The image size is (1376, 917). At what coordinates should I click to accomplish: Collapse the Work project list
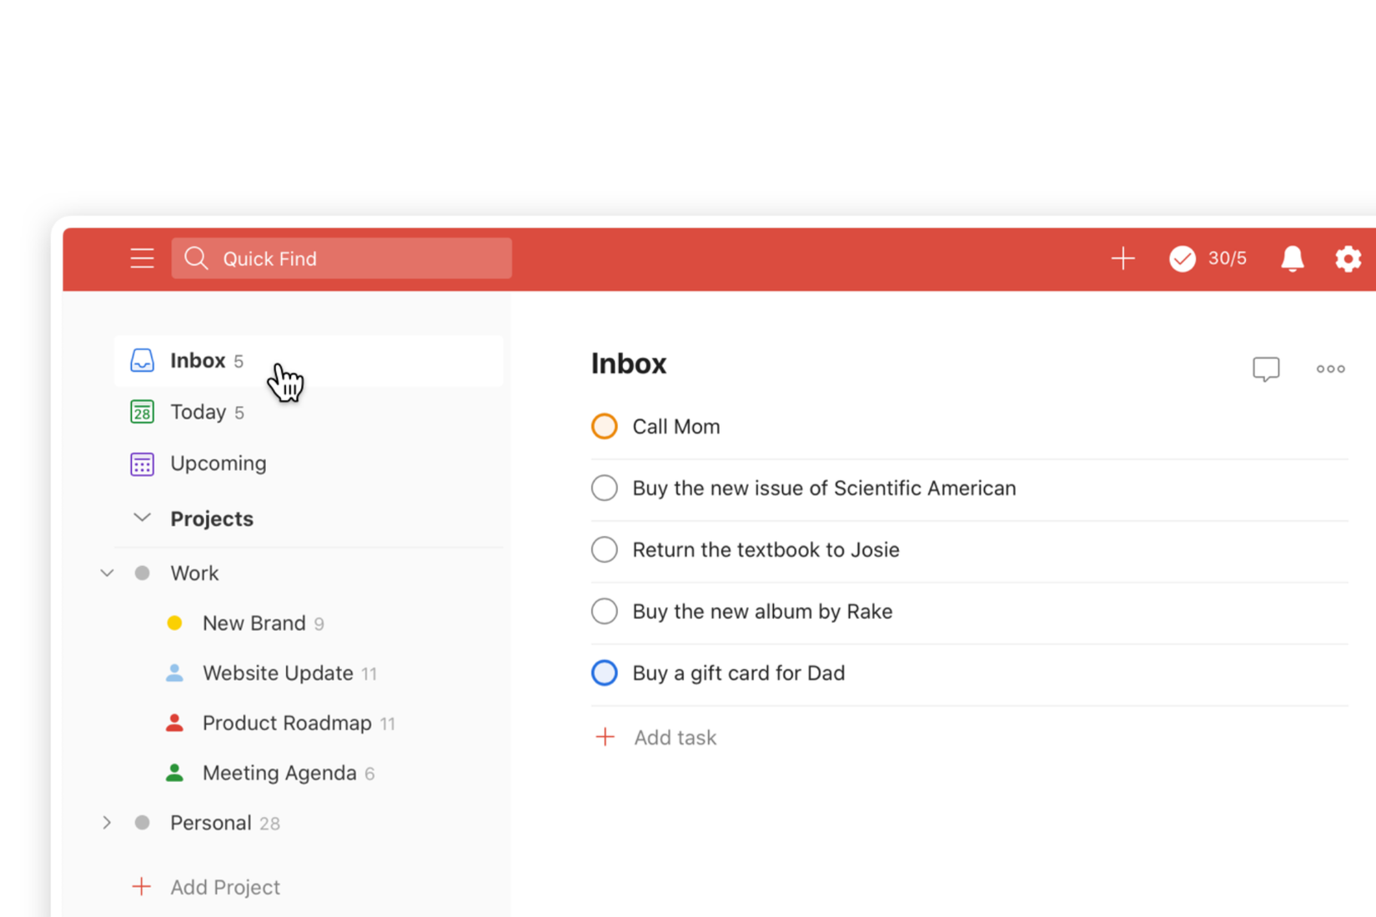pos(107,573)
